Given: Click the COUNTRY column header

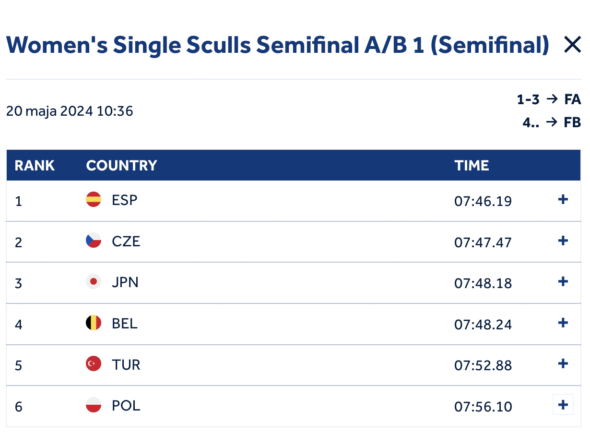Looking at the screenshot, I should click(121, 166).
